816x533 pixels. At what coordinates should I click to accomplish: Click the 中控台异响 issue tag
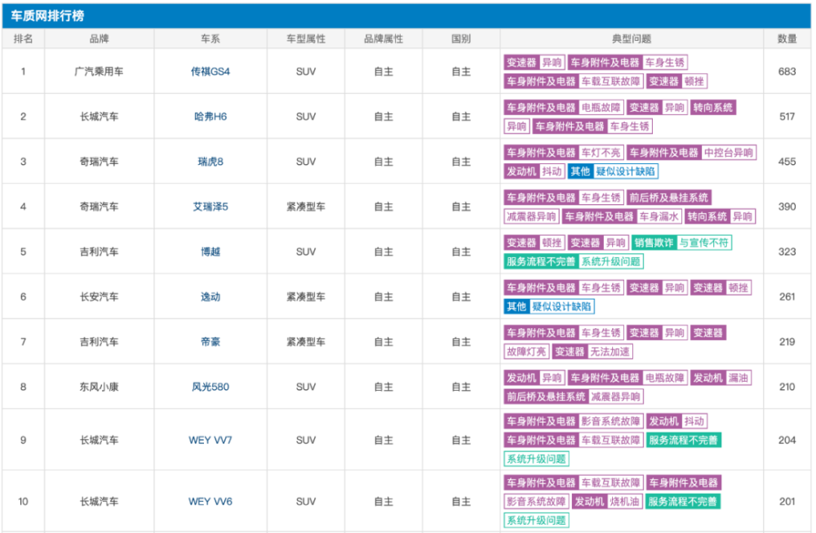click(729, 153)
